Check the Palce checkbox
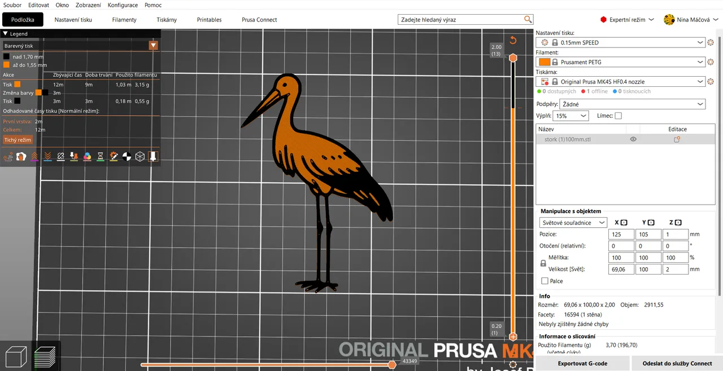 tap(546, 281)
